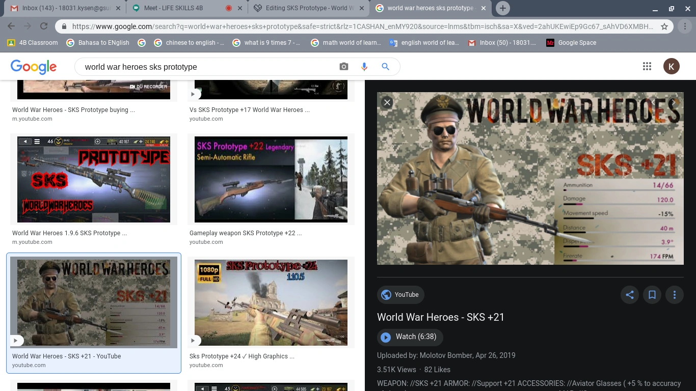Click World War Heroes - SKS +21 - YouTube caption
The width and height of the screenshot is (696, 391).
(66, 356)
